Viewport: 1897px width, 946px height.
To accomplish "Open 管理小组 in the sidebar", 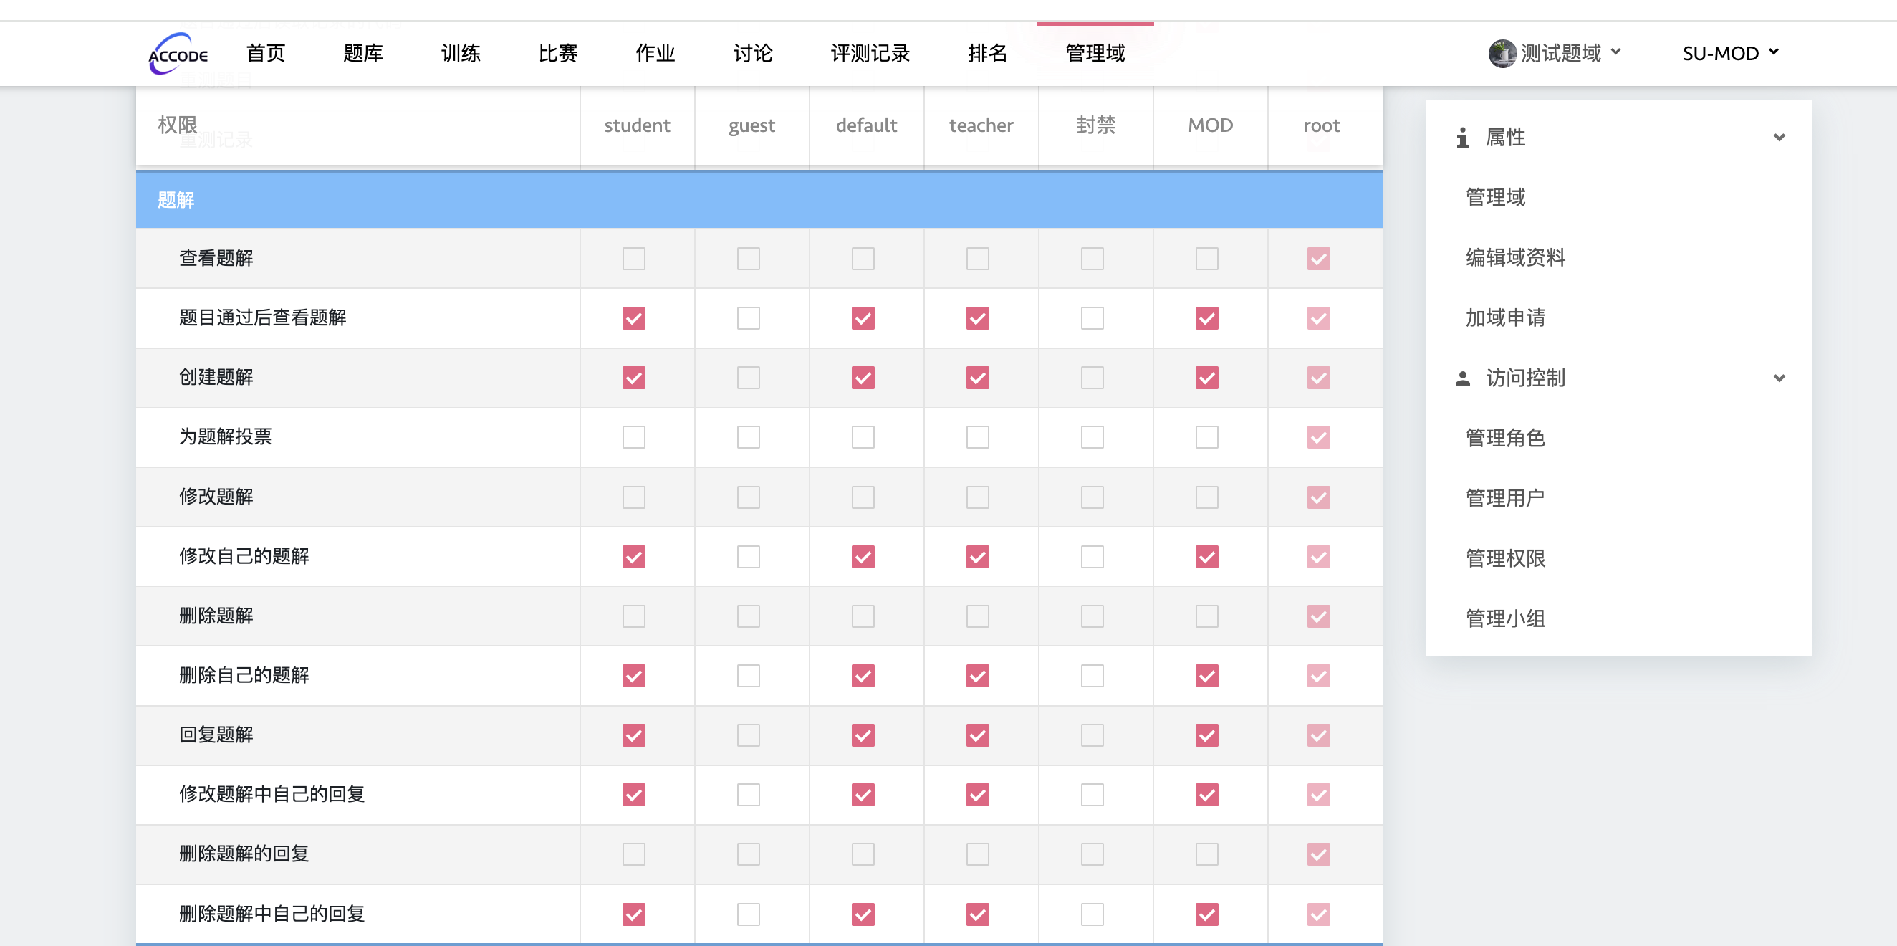I will click(x=1505, y=619).
